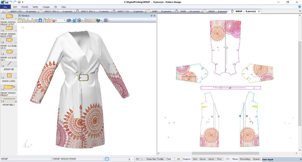Image resolution: width=302 pixels, height=162 pixels.
Task: Select the WRAP-LABEL piece thumbnail
Action: [x=9, y=76]
